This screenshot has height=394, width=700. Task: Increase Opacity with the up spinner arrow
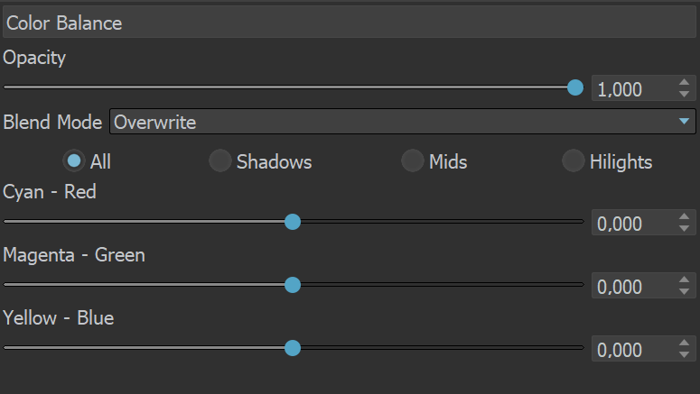(x=684, y=82)
